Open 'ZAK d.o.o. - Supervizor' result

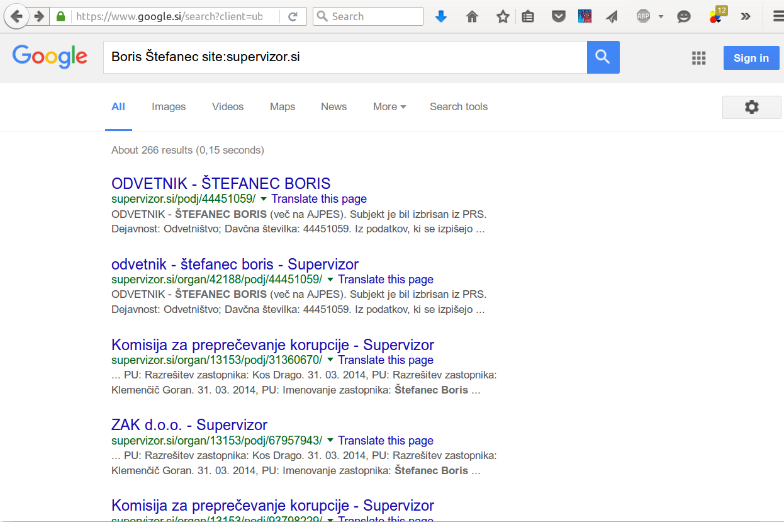[189, 425]
